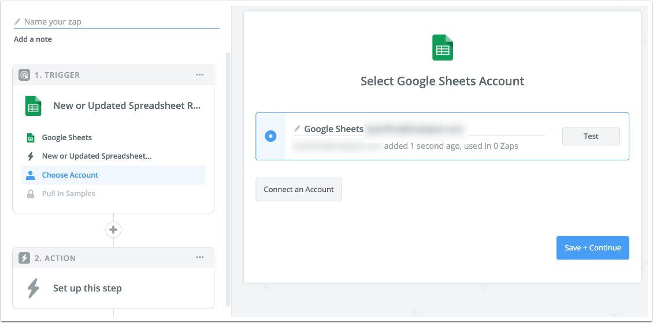Click Connect an Account button
Screen dimensions: 653x323
[x=299, y=190]
